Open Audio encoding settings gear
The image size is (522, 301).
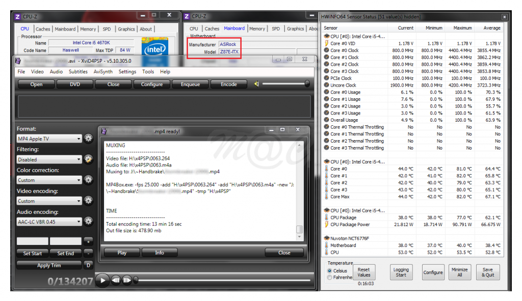(89, 222)
